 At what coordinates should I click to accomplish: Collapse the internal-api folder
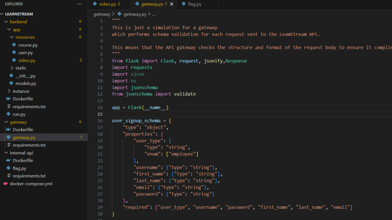[x=6, y=153]
